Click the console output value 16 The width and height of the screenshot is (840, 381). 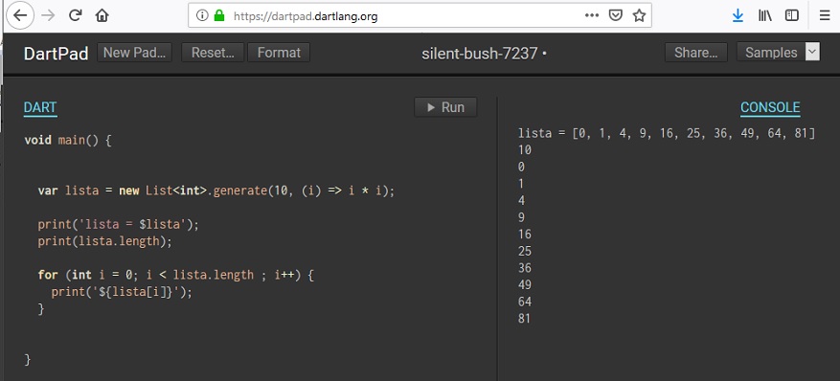coord(525,235)
